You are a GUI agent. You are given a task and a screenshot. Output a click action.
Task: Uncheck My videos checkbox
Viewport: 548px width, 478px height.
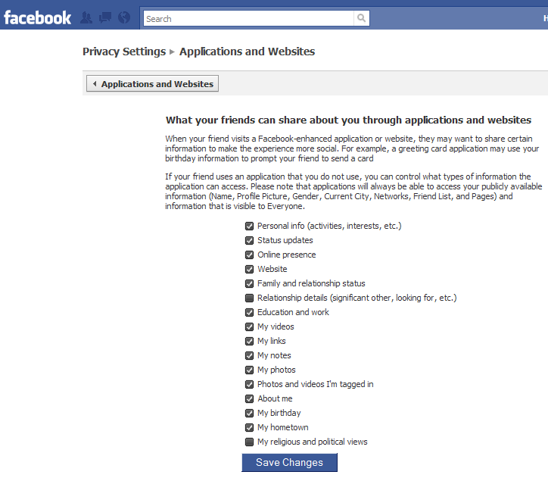pos(249,327)
